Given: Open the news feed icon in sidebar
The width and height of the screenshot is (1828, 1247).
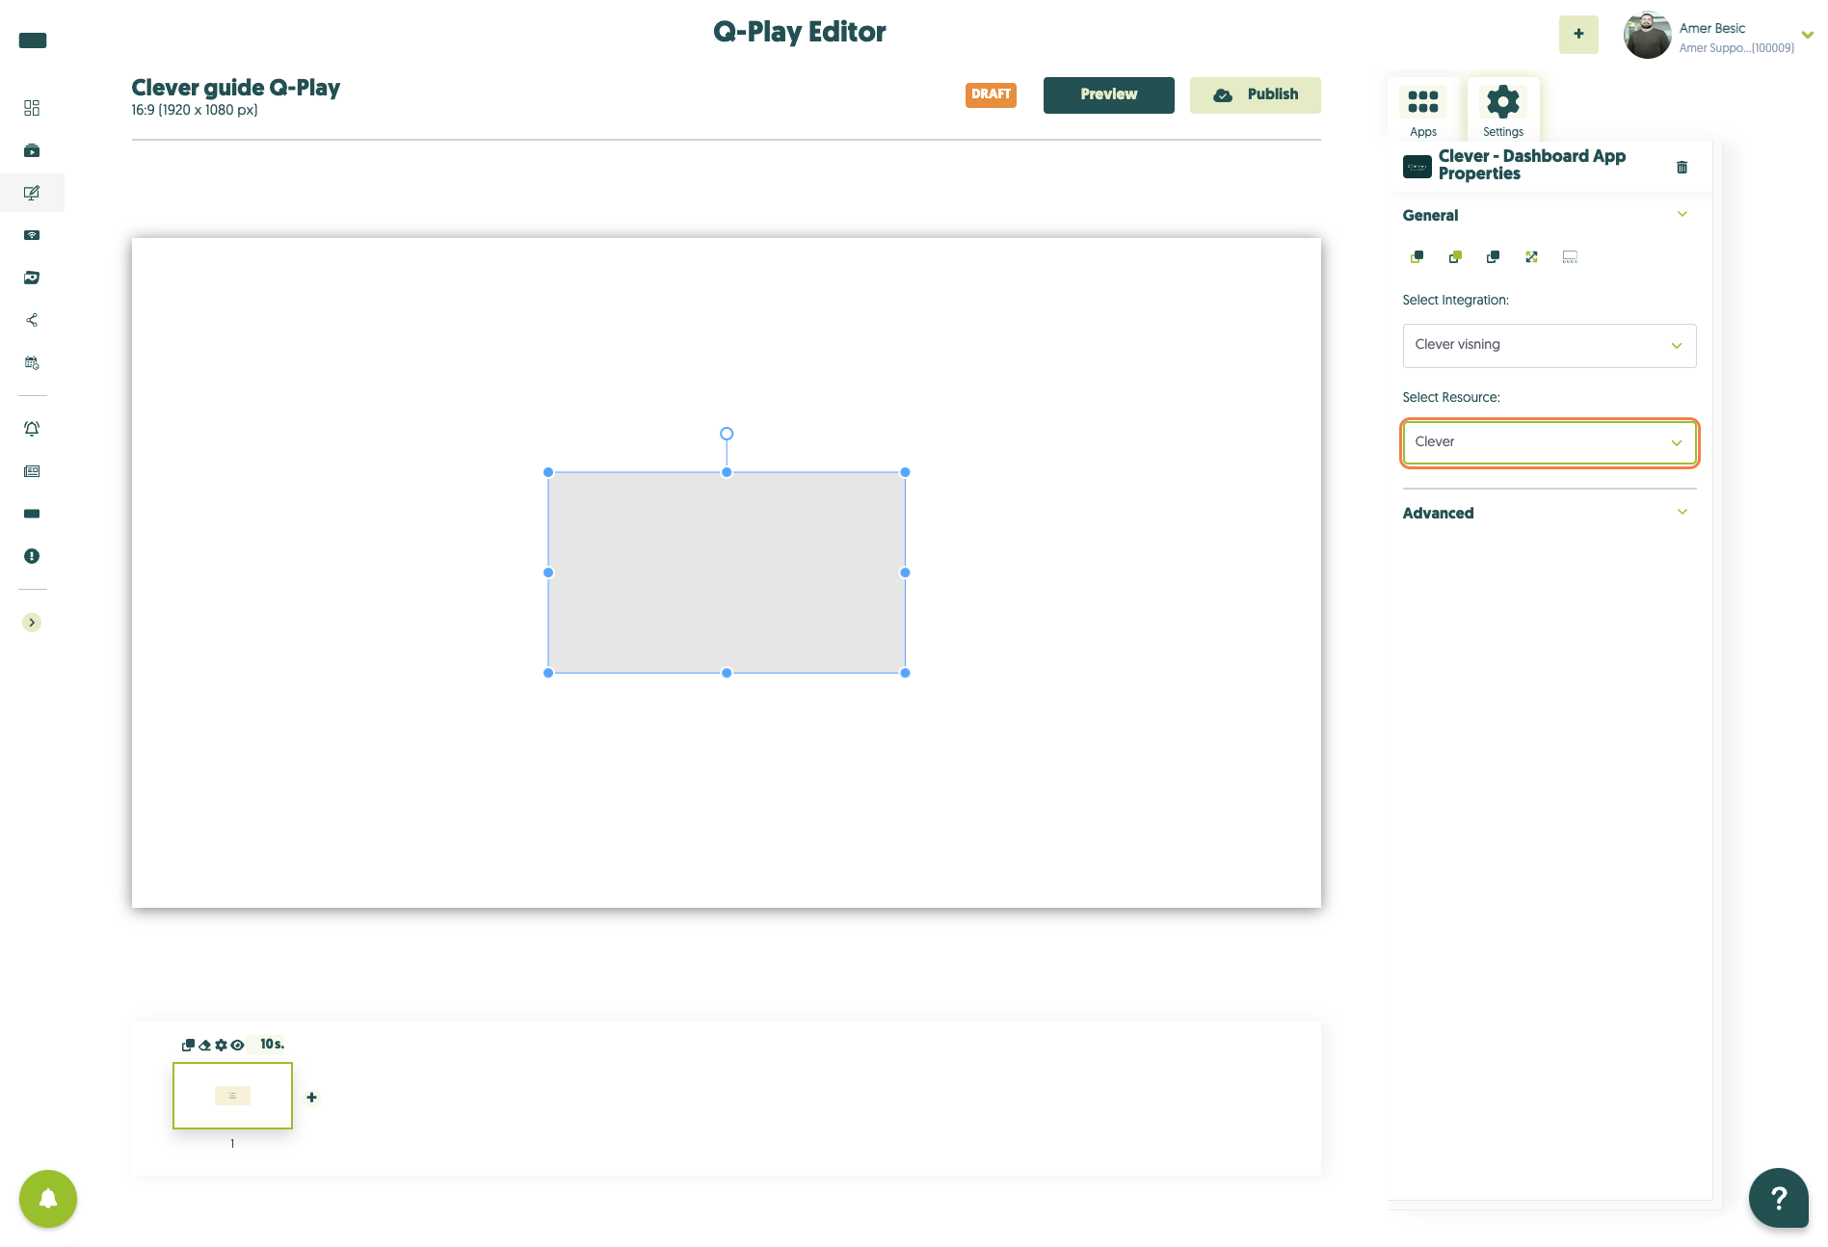Looking at the screenshot, I should pyautogui.click(x=32, y=471).
